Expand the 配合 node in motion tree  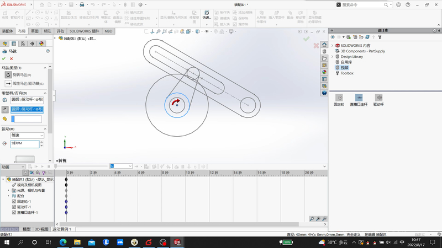click(8, 196)
